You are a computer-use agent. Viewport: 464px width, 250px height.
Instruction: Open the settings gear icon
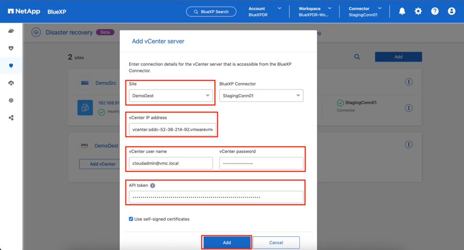[418, 11]
